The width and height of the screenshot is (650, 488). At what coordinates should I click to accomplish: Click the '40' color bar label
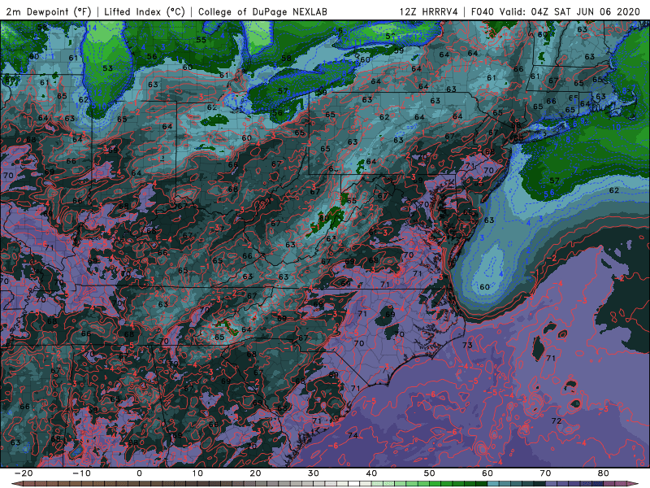pyautogui.click(x=371, y=473)
